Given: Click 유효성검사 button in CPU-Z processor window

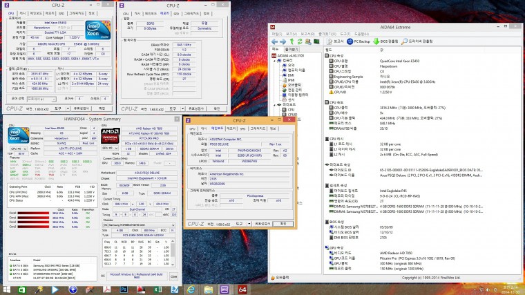Looking at the screenshot, I should pos(82,108).
